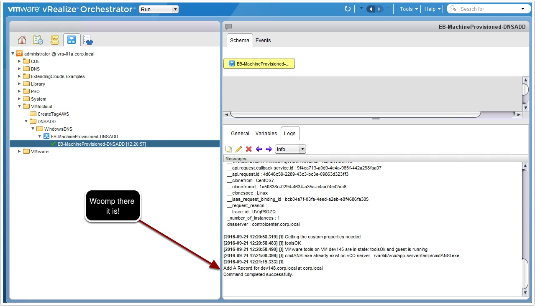535x306 pixels.
Task: Click the EB-MachineProvisioned-DNSADD workflow icon in tree
Action: (47, 137)
